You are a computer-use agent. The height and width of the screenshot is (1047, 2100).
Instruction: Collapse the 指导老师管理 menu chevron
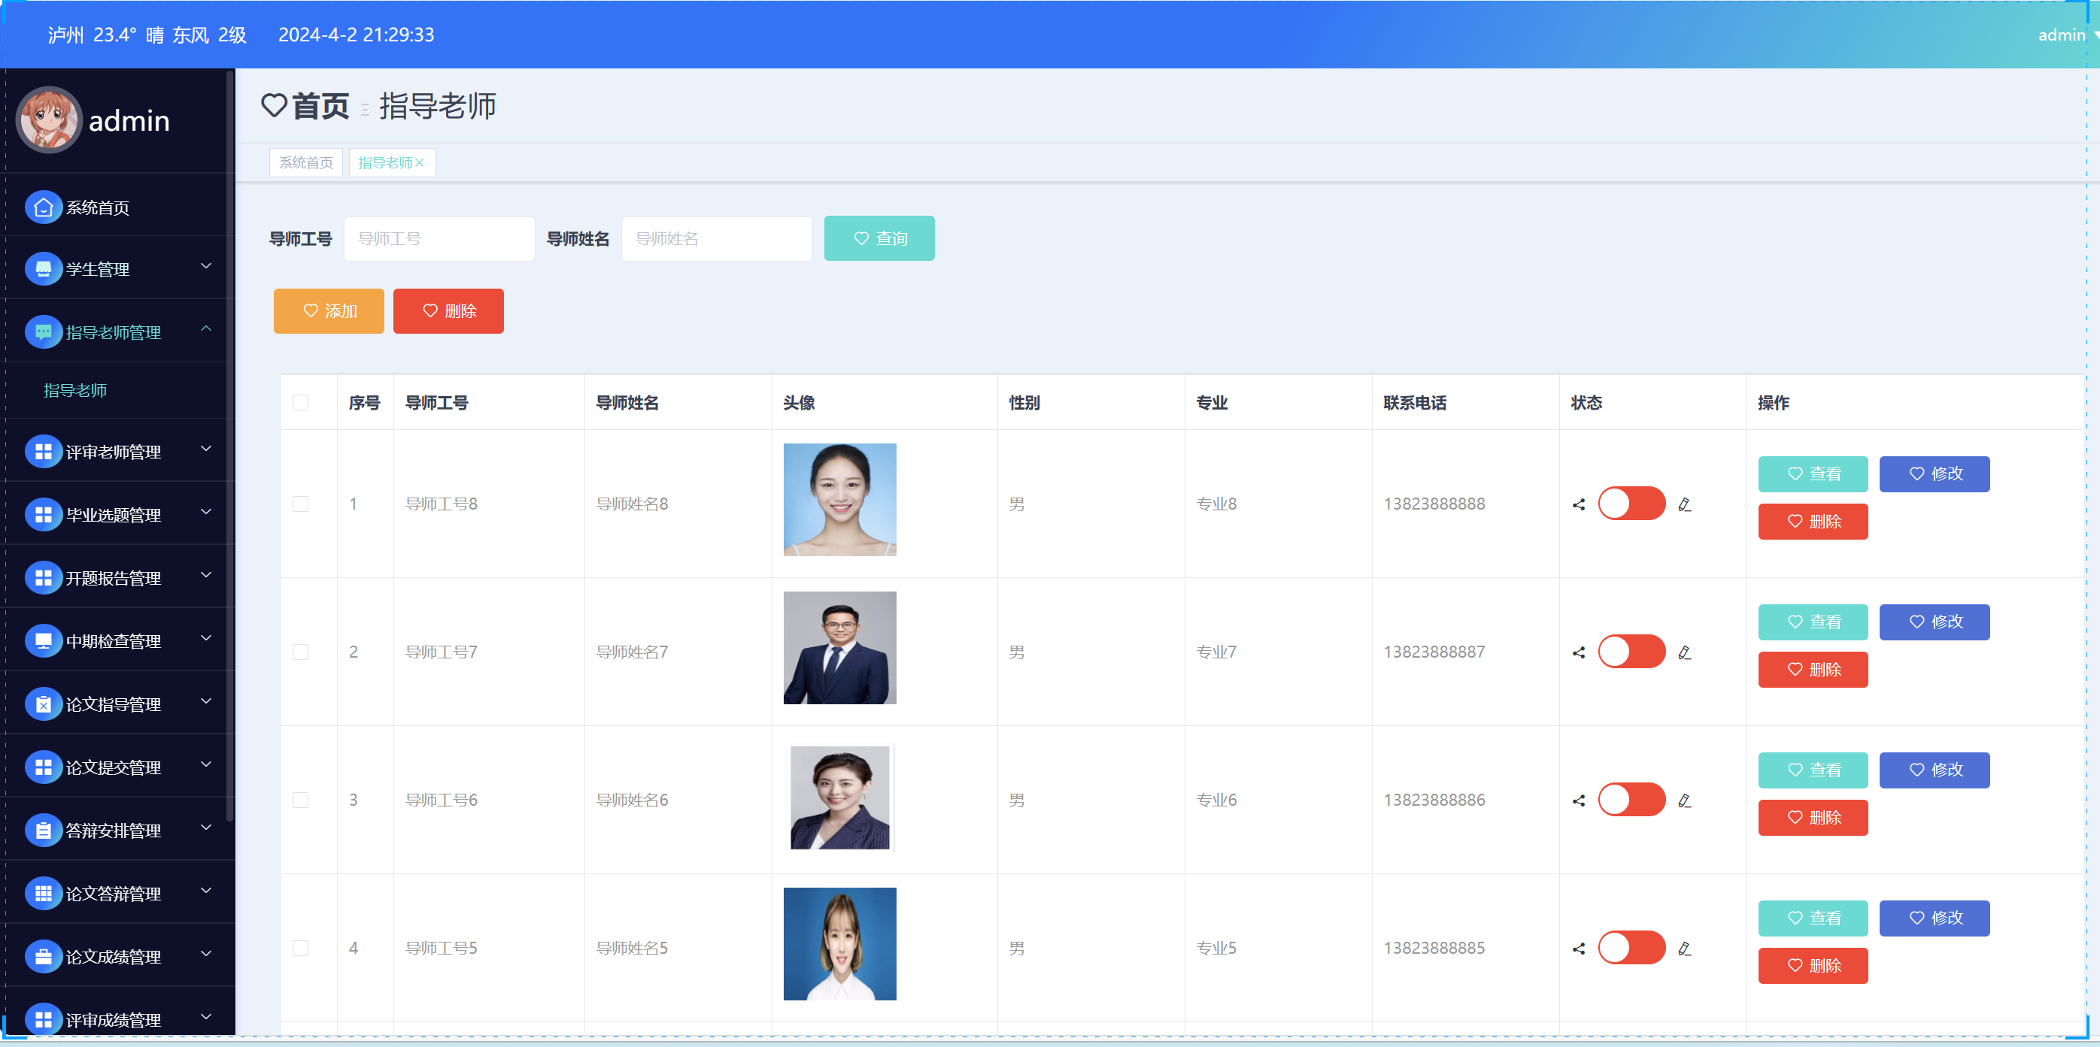[x=205, y=329]
